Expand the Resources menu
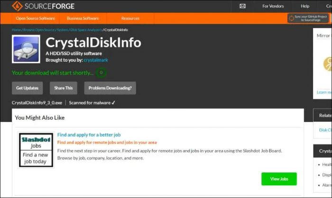This screenshot has height=198, width=332. 130,19
